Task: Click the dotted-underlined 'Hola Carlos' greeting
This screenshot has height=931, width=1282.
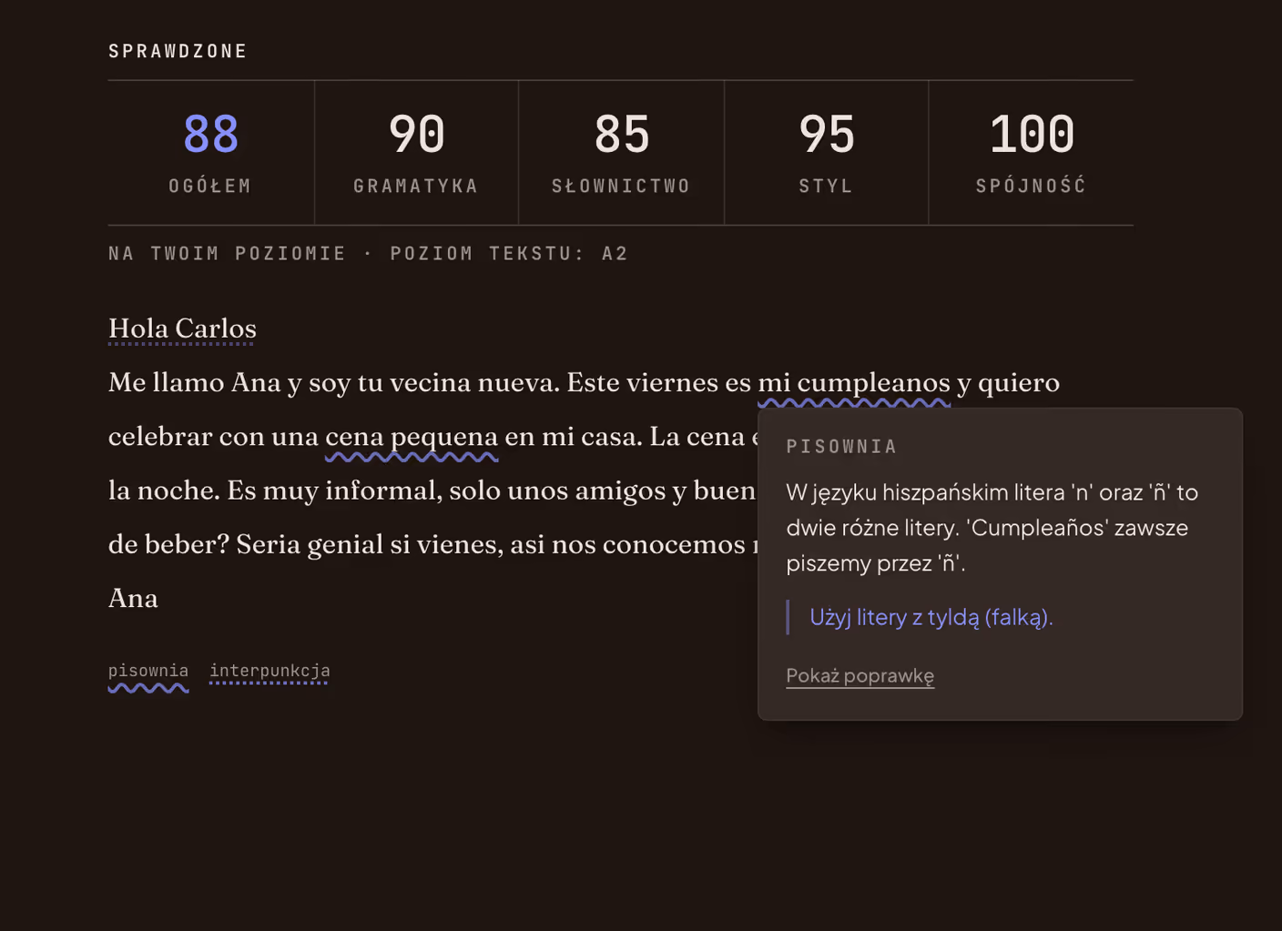Action: (x=182, y=329)
